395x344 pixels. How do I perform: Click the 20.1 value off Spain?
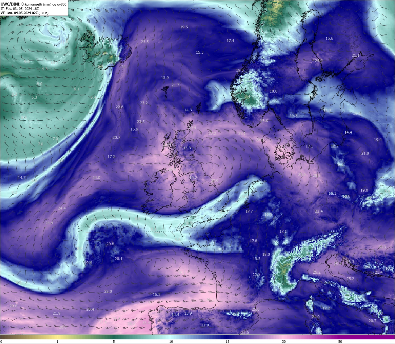point(118,259)
